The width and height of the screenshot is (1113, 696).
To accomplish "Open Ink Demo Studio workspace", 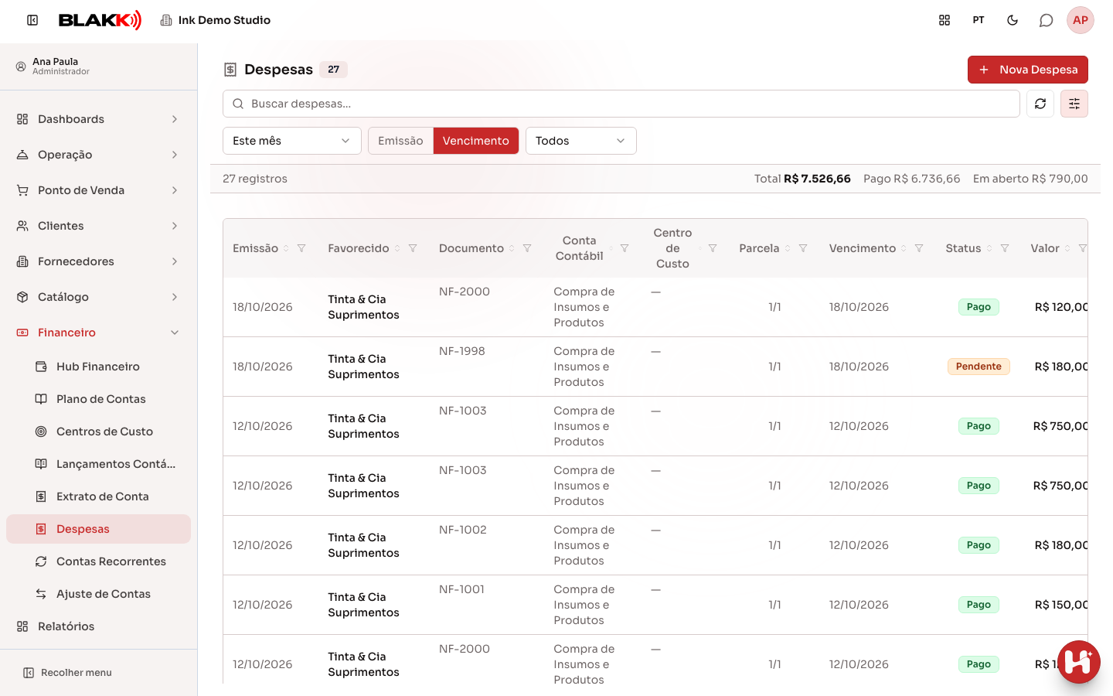I will 215,20.
